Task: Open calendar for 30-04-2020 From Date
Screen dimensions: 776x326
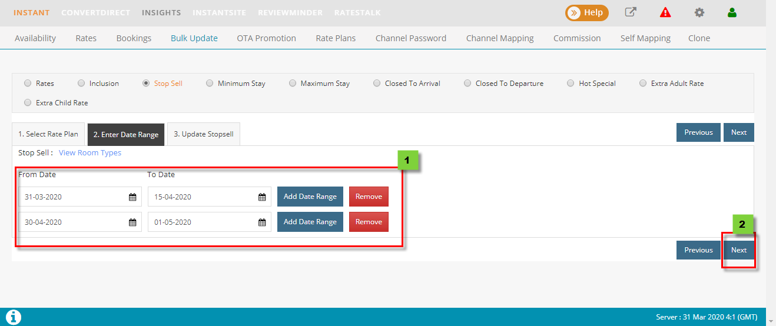Action: tap(132, 222)
